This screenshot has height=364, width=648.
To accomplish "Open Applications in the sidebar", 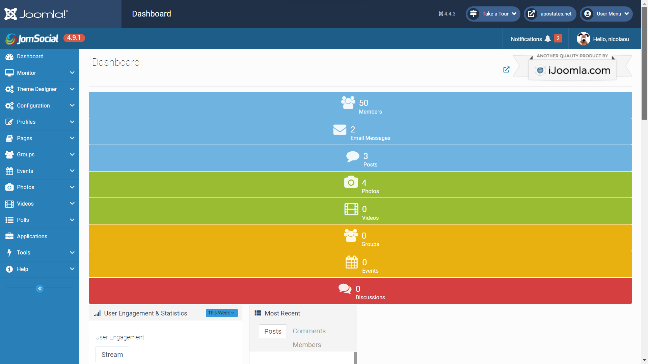I will (x=32, y=236).
